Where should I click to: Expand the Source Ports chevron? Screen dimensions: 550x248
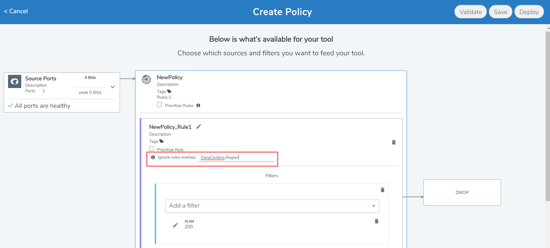click(x=113, y=87)
